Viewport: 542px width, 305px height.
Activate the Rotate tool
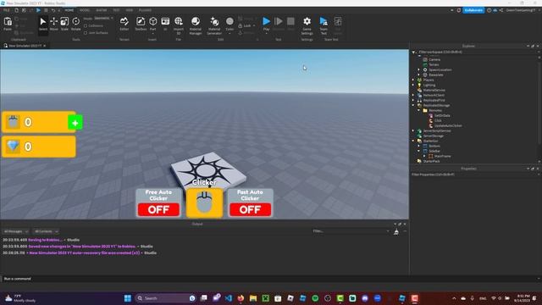[75, 25]
